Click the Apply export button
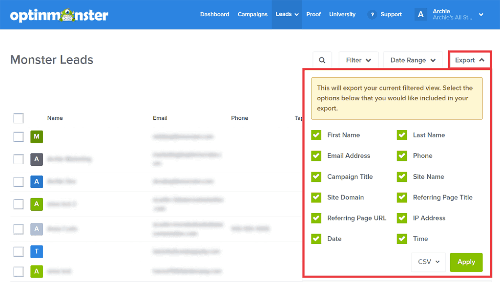 [466, 262]
